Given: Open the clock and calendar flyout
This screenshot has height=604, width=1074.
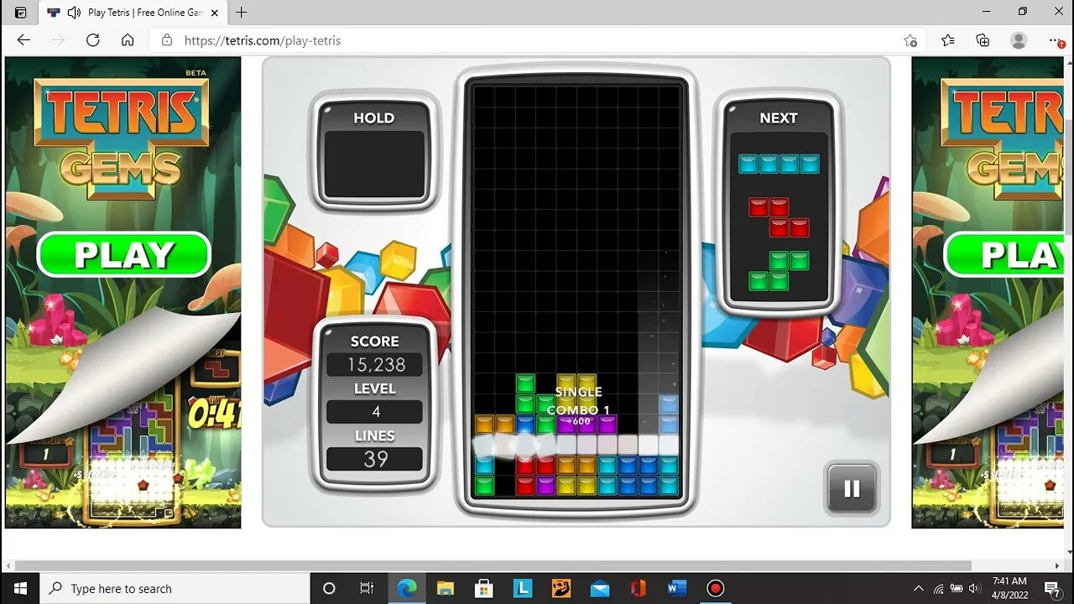Looking at the screenshot, I should (1009, 588).
